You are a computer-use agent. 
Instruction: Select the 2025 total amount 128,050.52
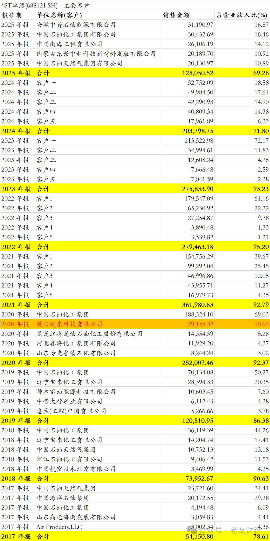tap(198, 73)
